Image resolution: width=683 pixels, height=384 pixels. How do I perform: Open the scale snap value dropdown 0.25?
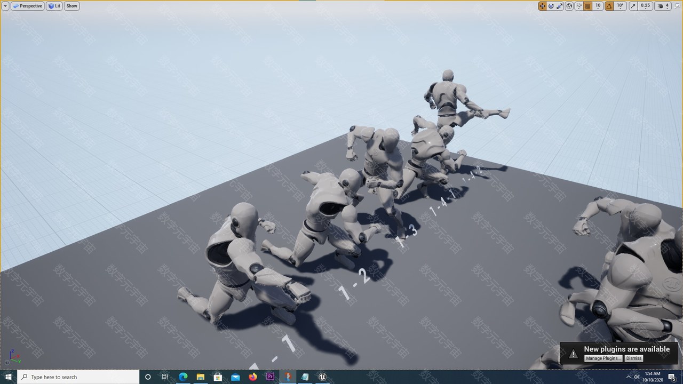click(646, 6)
